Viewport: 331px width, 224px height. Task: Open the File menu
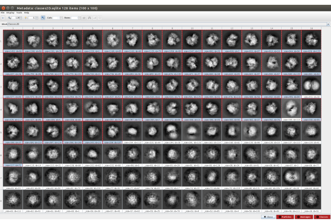pos(2,12)
